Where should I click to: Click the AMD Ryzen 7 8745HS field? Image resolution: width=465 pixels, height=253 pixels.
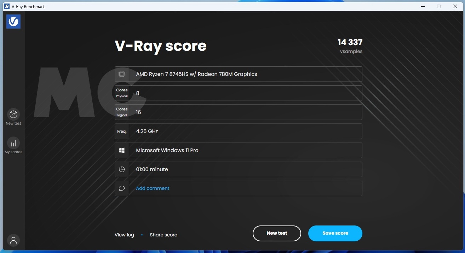(245, 74)
